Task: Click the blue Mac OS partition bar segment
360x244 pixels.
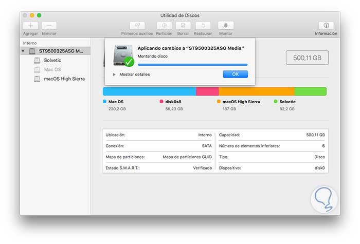Action: [149, 91]
